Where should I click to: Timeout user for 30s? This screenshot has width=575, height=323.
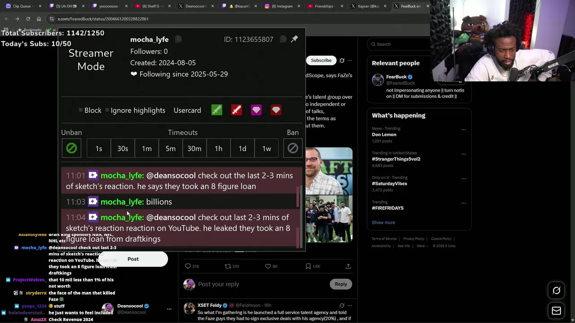(x=123, y=148)
